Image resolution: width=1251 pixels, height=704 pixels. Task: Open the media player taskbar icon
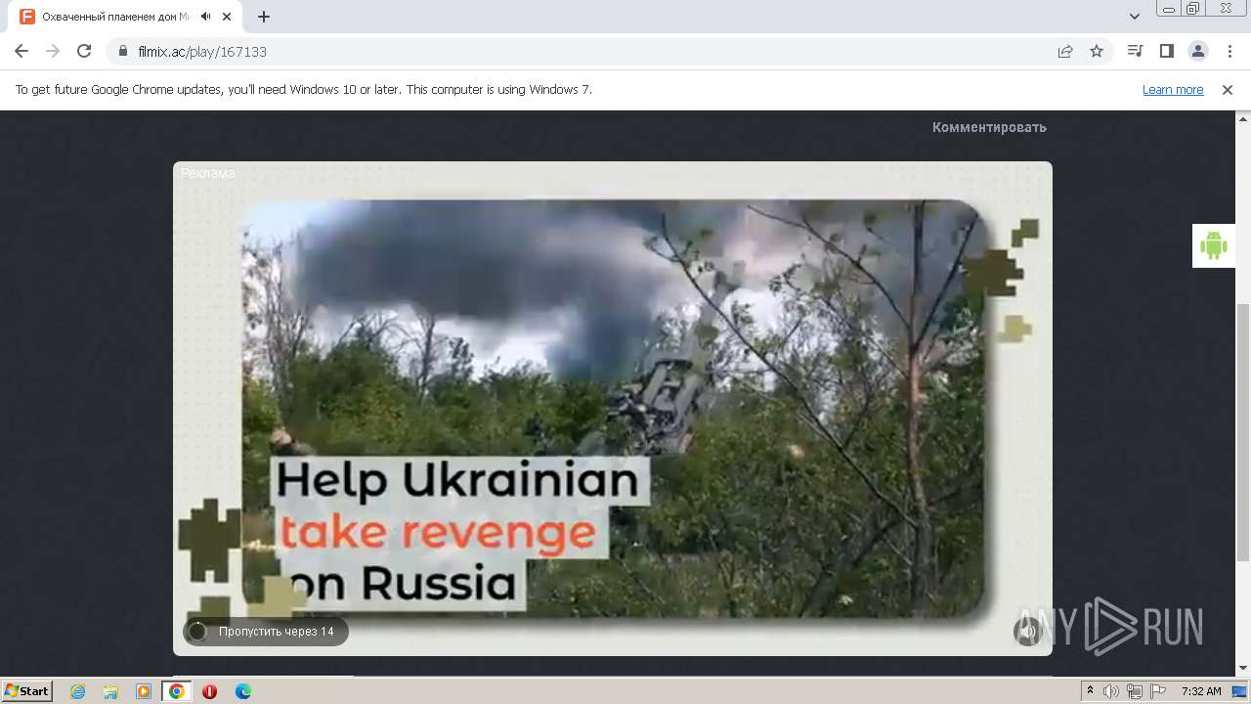[144, 691]
